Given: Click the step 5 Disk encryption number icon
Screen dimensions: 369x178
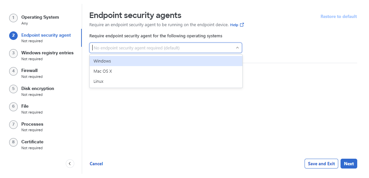Looking at the screenshot, I should tap(13, 89).
